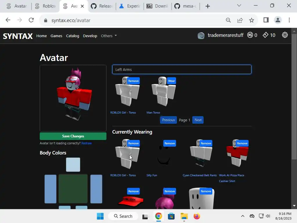Open the settings gear in Syntax header
The image size is (297, 223).
pos(285,35)
